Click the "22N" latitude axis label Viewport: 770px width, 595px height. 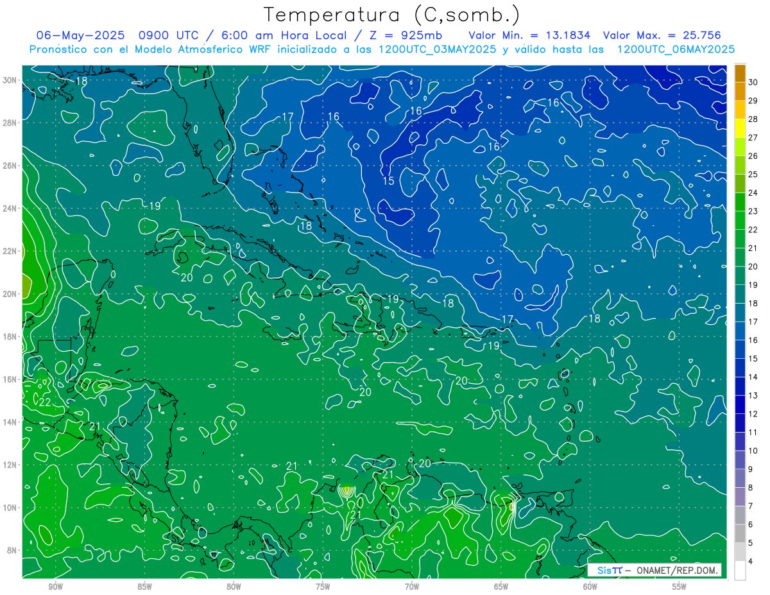pyautogui.click(x=11, y=251)
